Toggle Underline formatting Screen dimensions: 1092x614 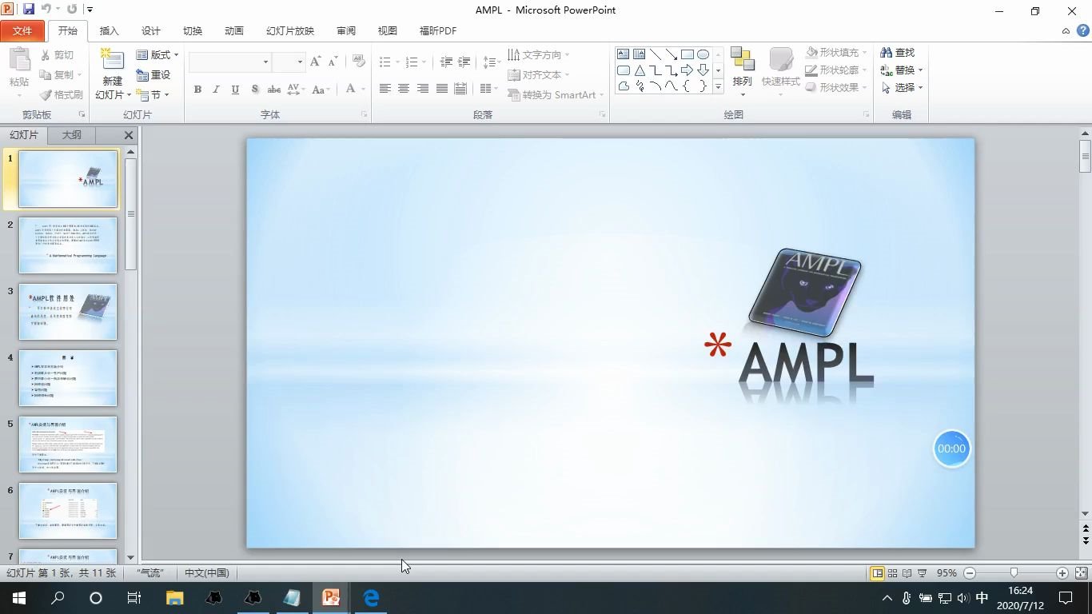pos(235,90)
